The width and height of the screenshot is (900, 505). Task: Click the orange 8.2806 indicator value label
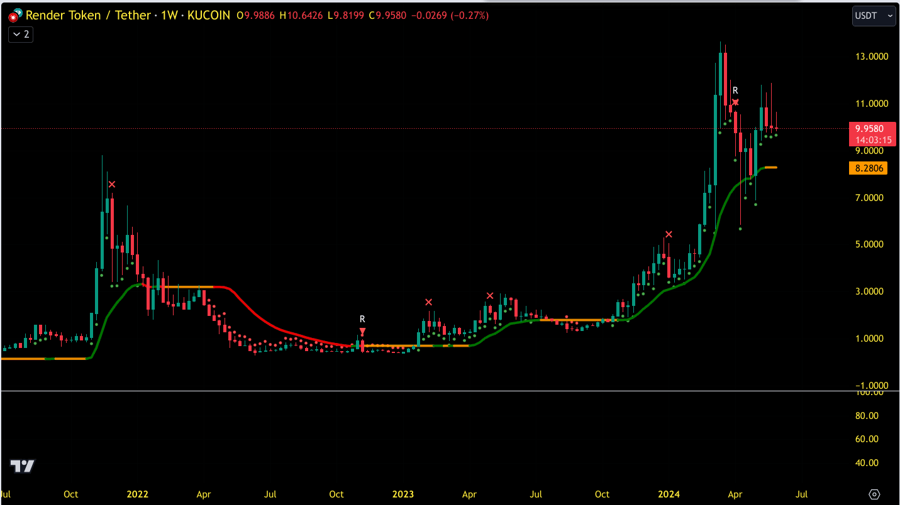868,168
